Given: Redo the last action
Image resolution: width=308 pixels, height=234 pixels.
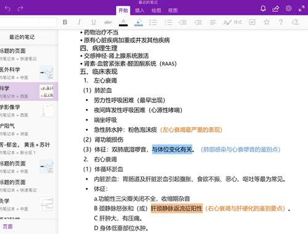Looking at the screenshot, I should point(20,9).
